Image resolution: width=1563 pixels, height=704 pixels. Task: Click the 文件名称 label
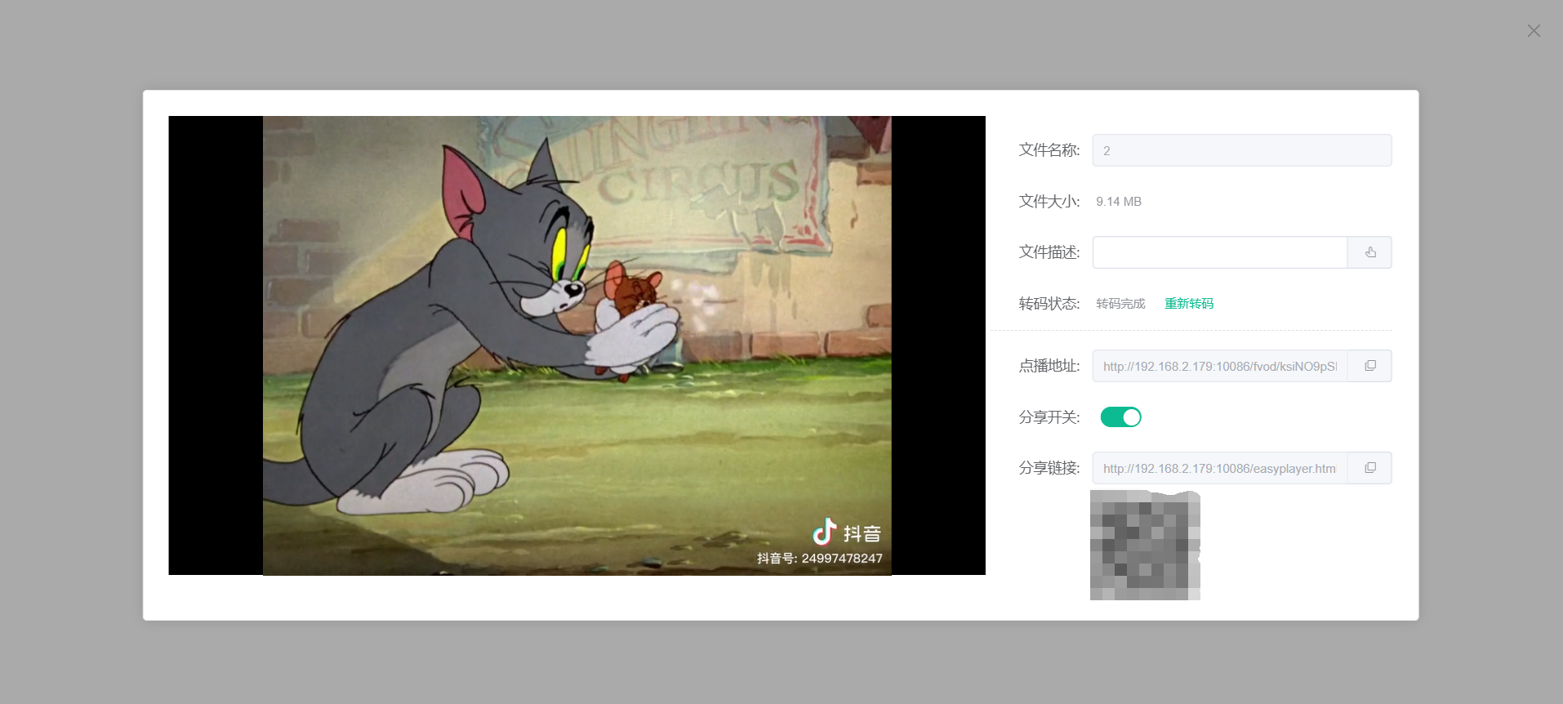pyautogui.click(x=1049, y=150)
